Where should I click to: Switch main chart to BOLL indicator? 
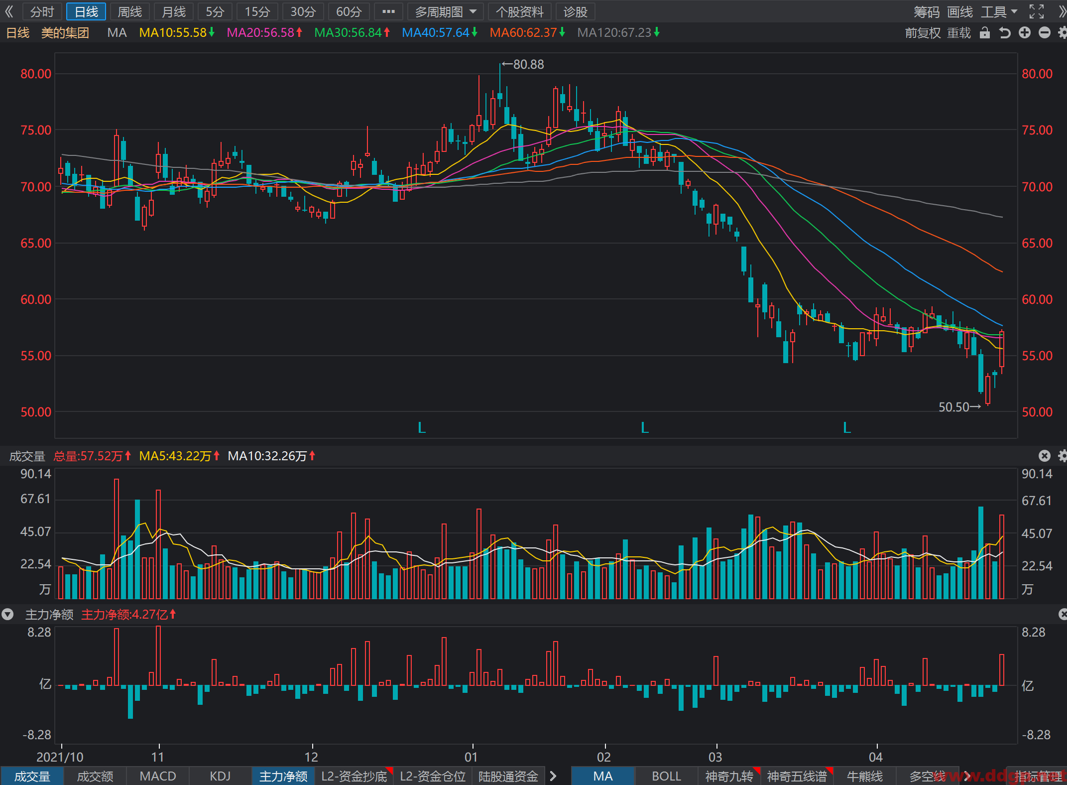[x=666, y=776]
